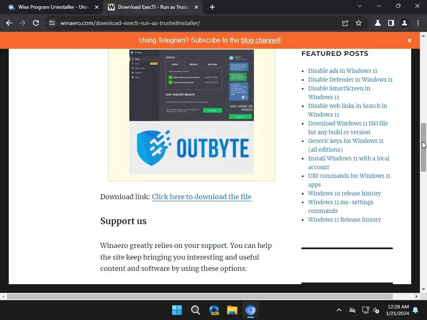The width and height of the screenshot is (427, 320).
Task: Share this page icon in address bar
Action: pyautogui.click(x=345, y=23)
